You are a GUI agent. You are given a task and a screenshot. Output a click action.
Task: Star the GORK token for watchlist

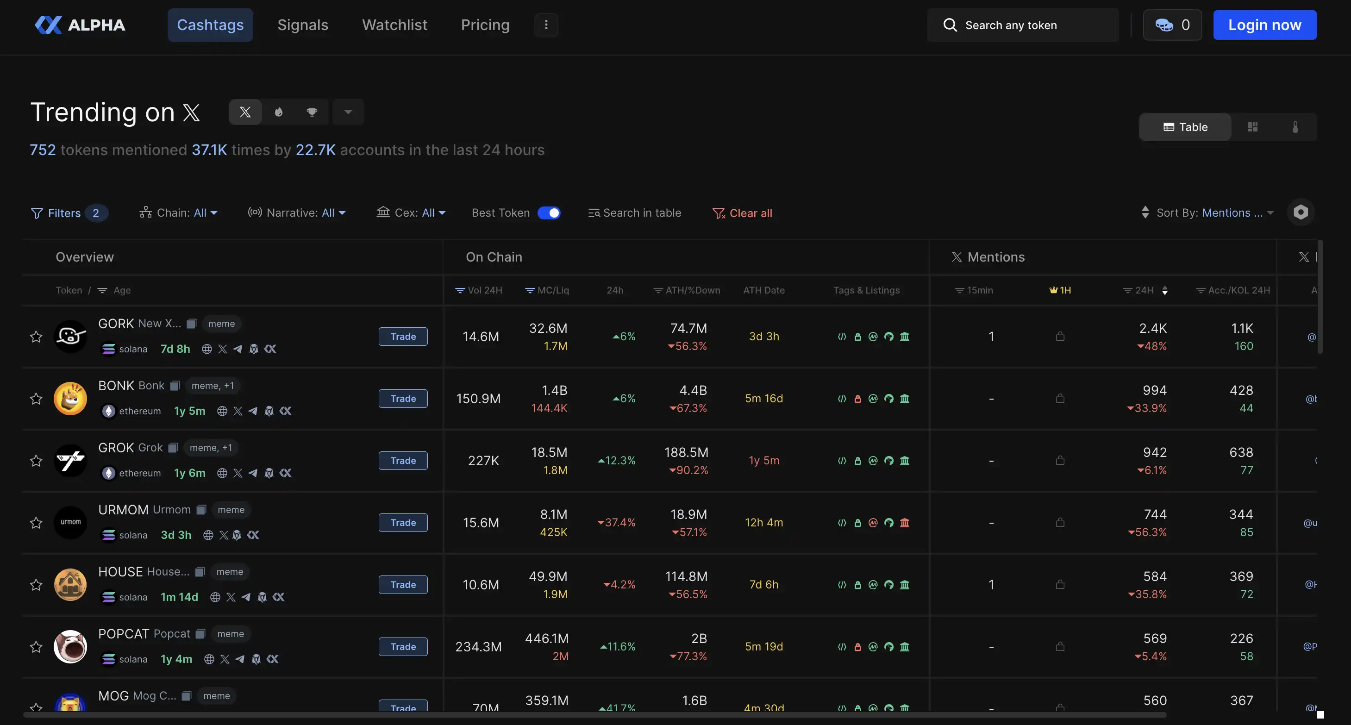point(36,336)
